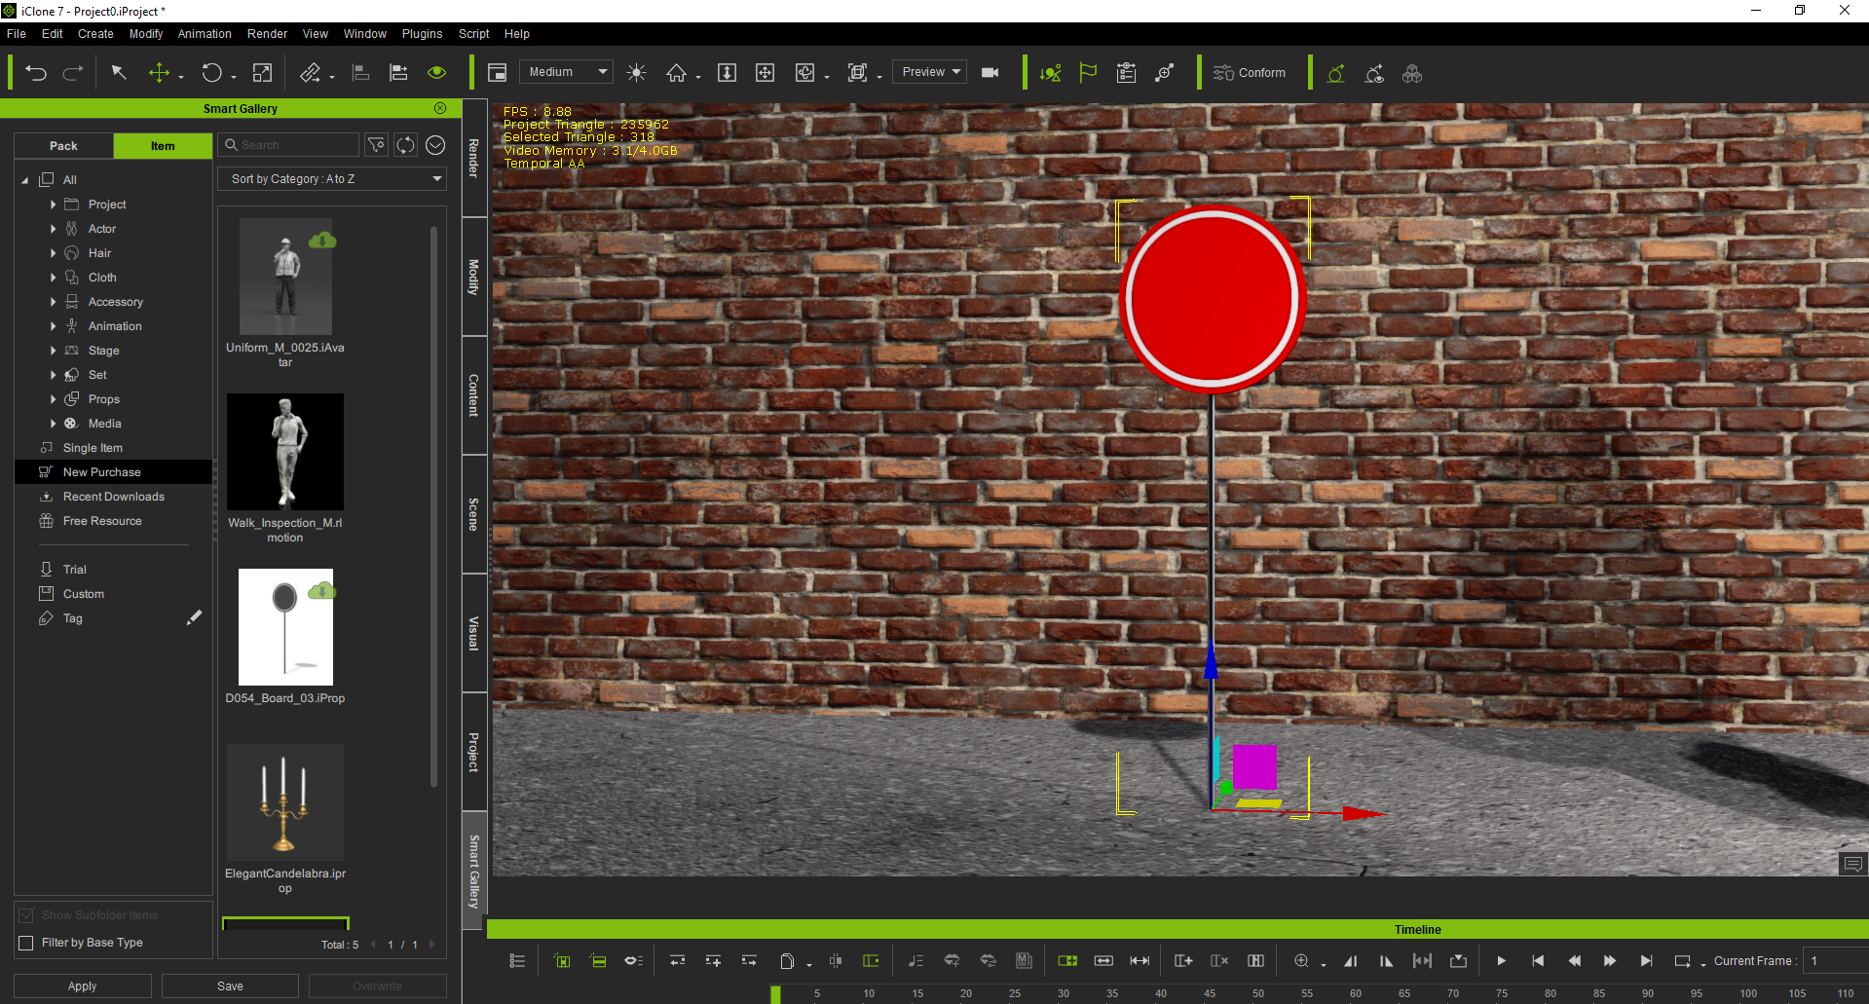Open Sort by Category dropdown

point(332,179)
